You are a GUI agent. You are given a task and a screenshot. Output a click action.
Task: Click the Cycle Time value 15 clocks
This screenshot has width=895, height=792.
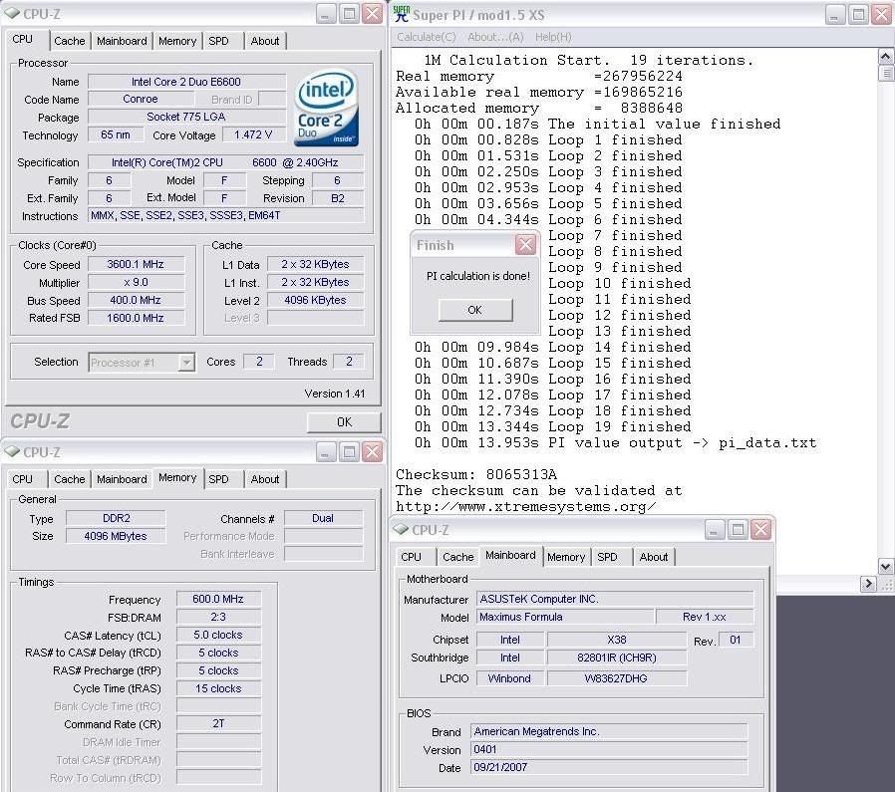pyautogui.click(x=218, y=688)
